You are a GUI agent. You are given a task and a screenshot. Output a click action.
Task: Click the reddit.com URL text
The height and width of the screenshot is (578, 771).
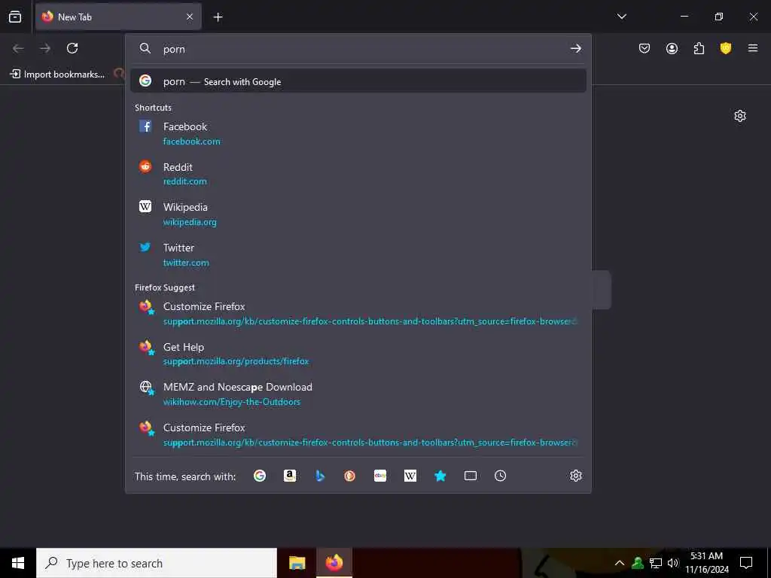[185, 181]
